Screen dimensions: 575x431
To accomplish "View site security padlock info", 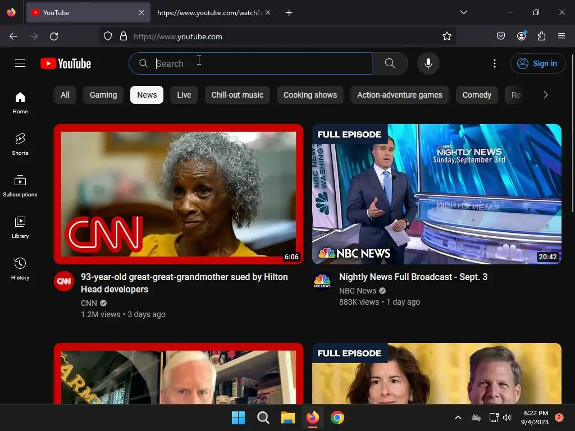I will [124, 36].
